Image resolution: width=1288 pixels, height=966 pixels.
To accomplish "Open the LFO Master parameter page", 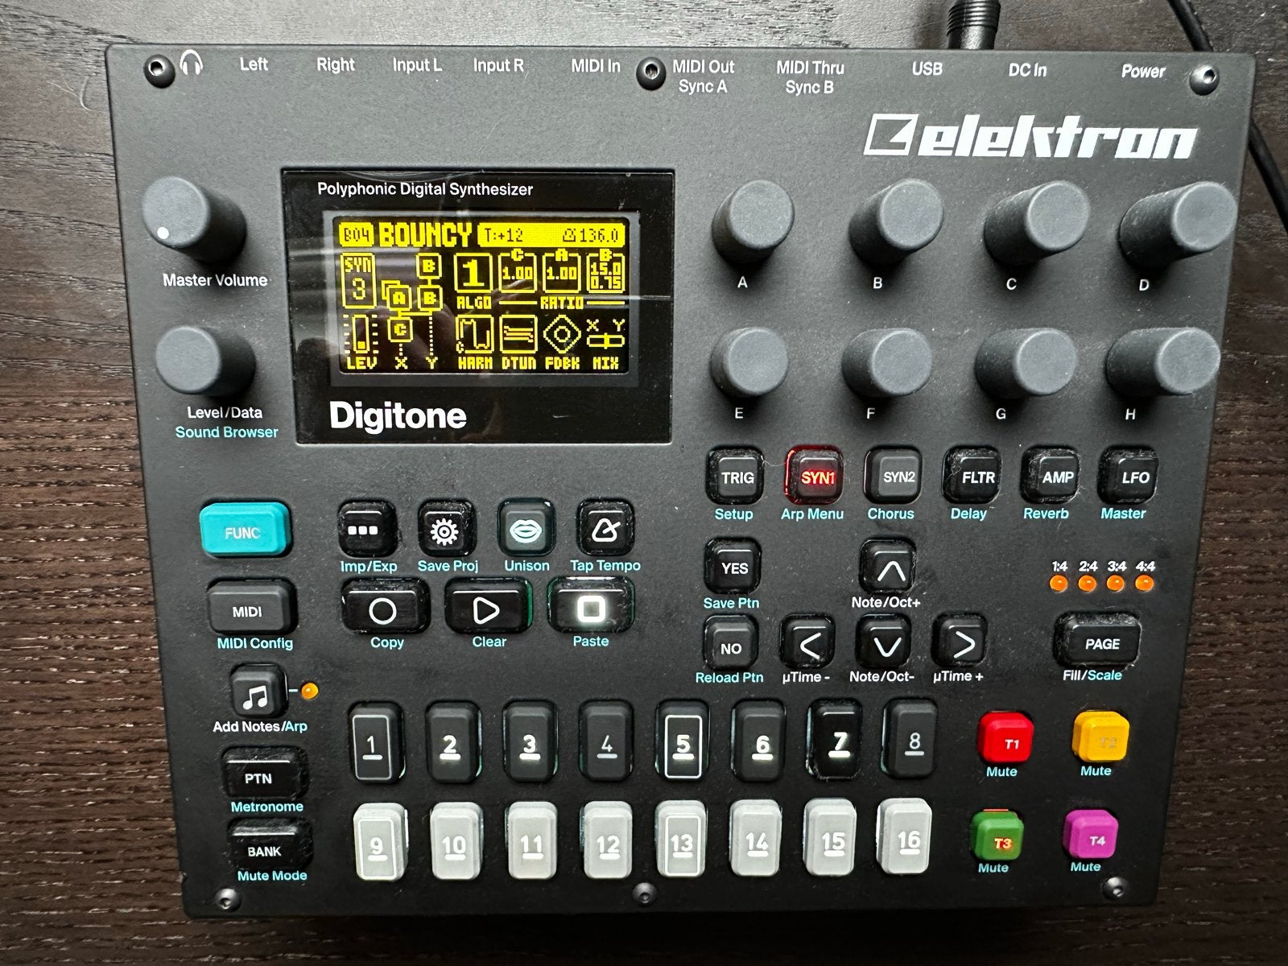I will point(1129,477).
